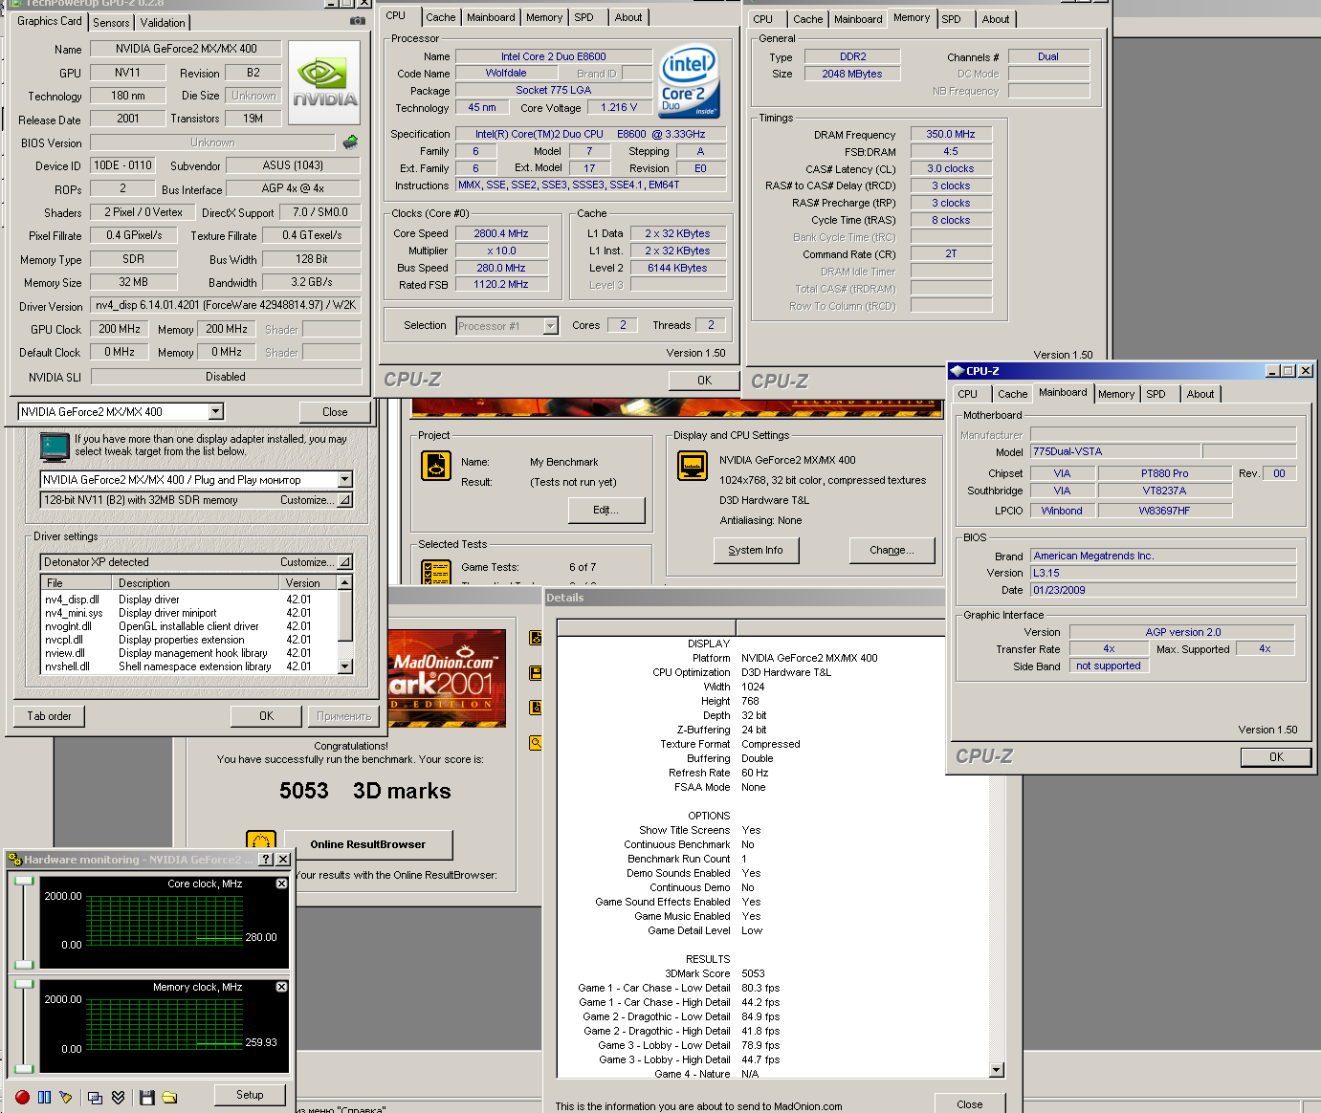Click the open folder icon in Hardware monitoring
Viewport: 1321px width, 1113px height.
[x=169, y=1097]
